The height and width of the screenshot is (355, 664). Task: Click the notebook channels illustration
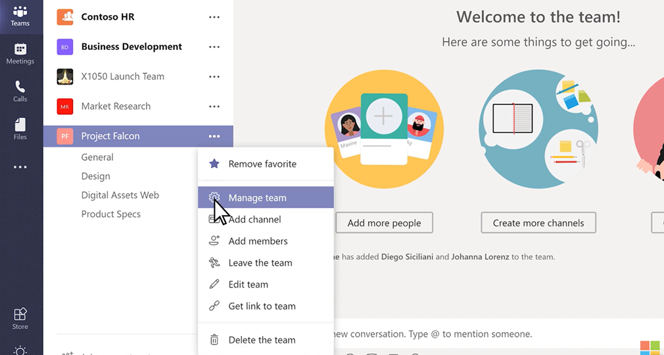tap(538, 129)
